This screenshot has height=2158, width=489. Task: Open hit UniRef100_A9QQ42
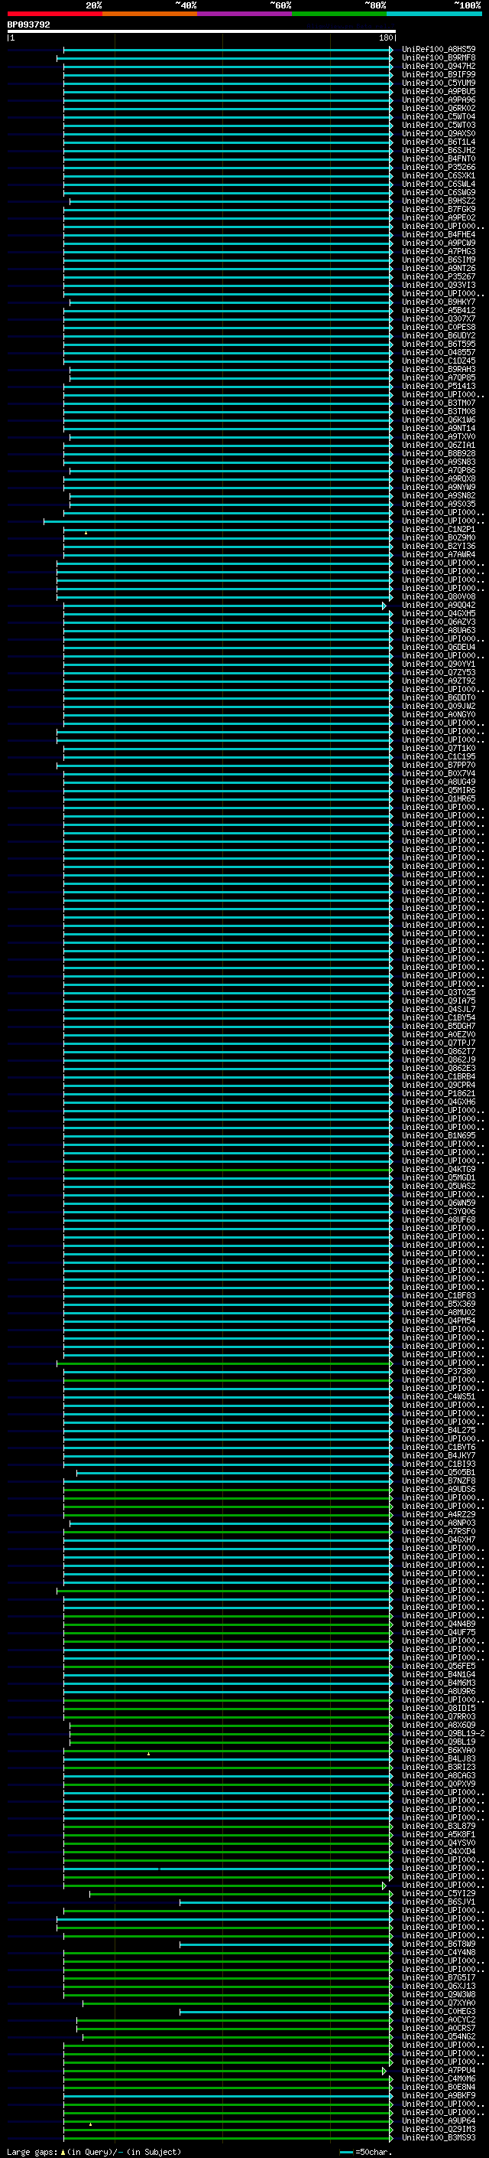tap(438, 605)
